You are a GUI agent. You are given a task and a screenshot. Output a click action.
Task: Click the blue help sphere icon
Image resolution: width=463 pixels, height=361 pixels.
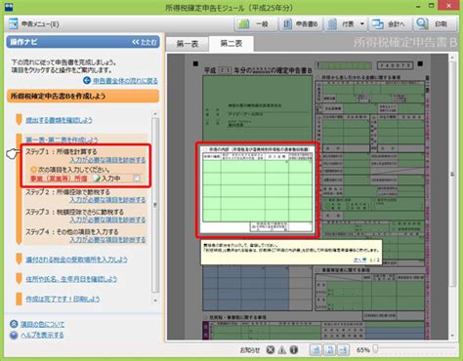(x=14, y=335)
